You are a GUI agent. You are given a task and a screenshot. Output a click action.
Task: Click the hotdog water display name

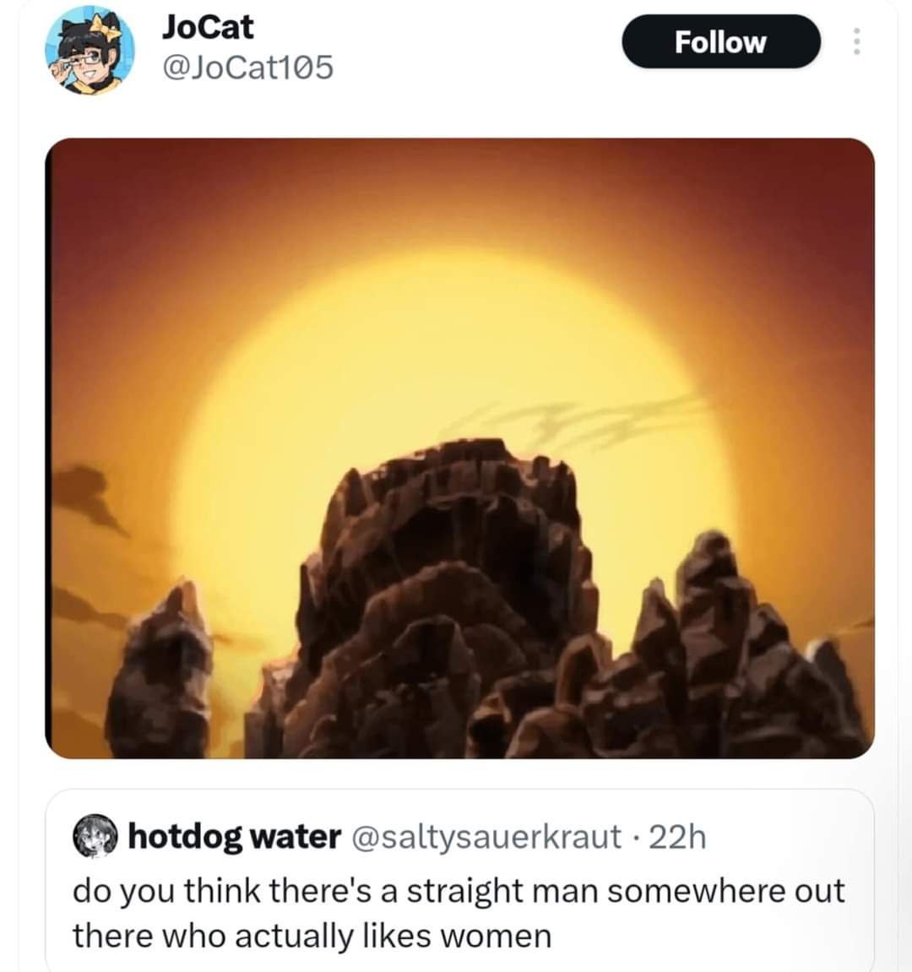pos(235,837)
